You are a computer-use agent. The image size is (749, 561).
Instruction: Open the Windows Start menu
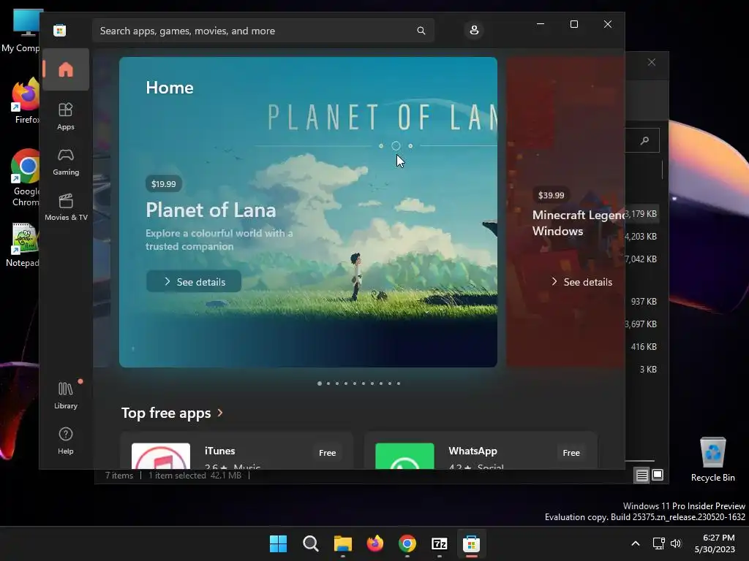tap(278, 543)
